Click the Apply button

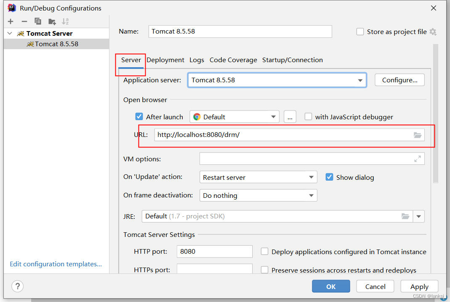point(419,286)
